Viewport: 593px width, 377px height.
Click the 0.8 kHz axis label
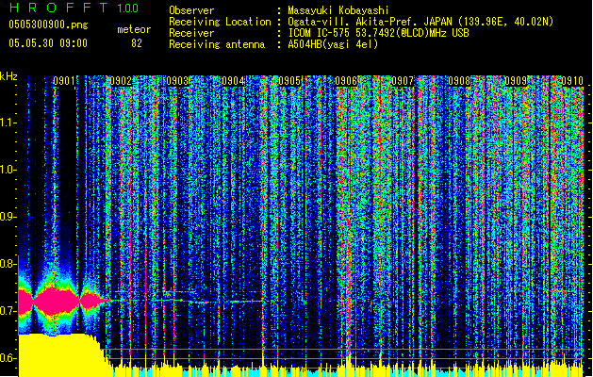point(8,264)
